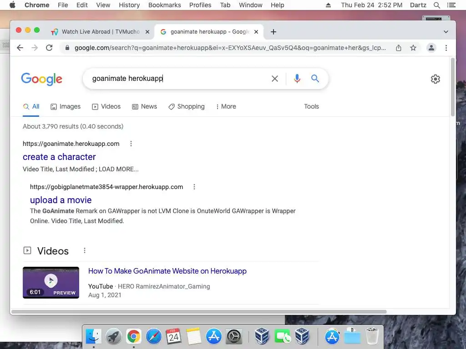
Task: Open Chrome's three-dot menu
Action: 446,48
